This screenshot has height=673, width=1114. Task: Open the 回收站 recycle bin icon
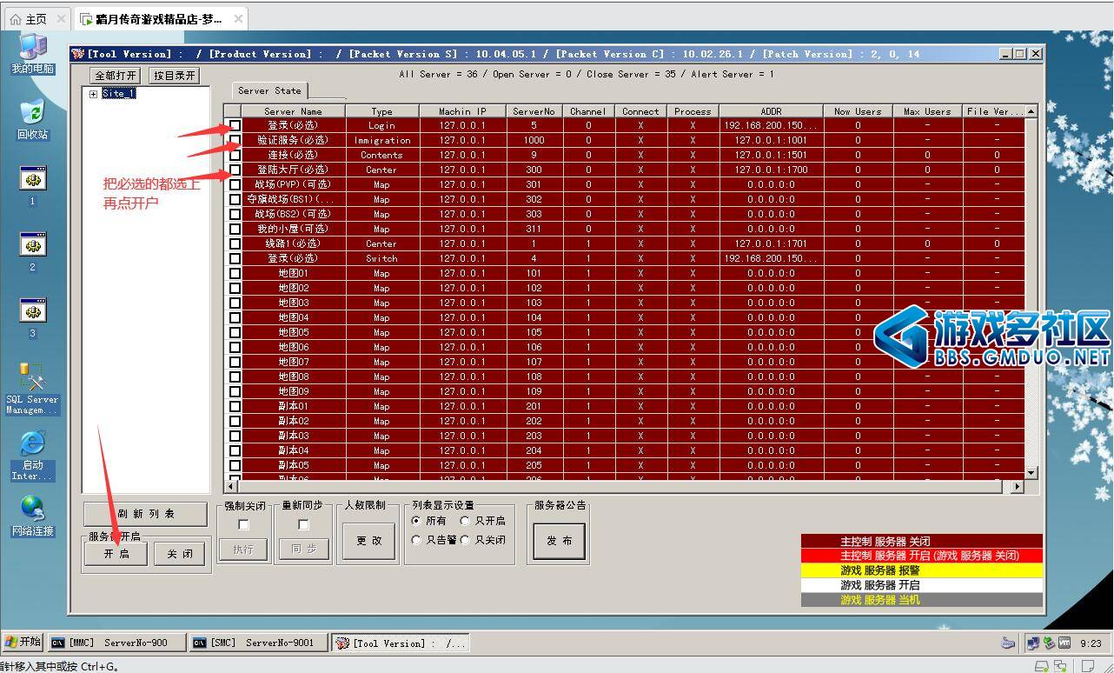33,119
